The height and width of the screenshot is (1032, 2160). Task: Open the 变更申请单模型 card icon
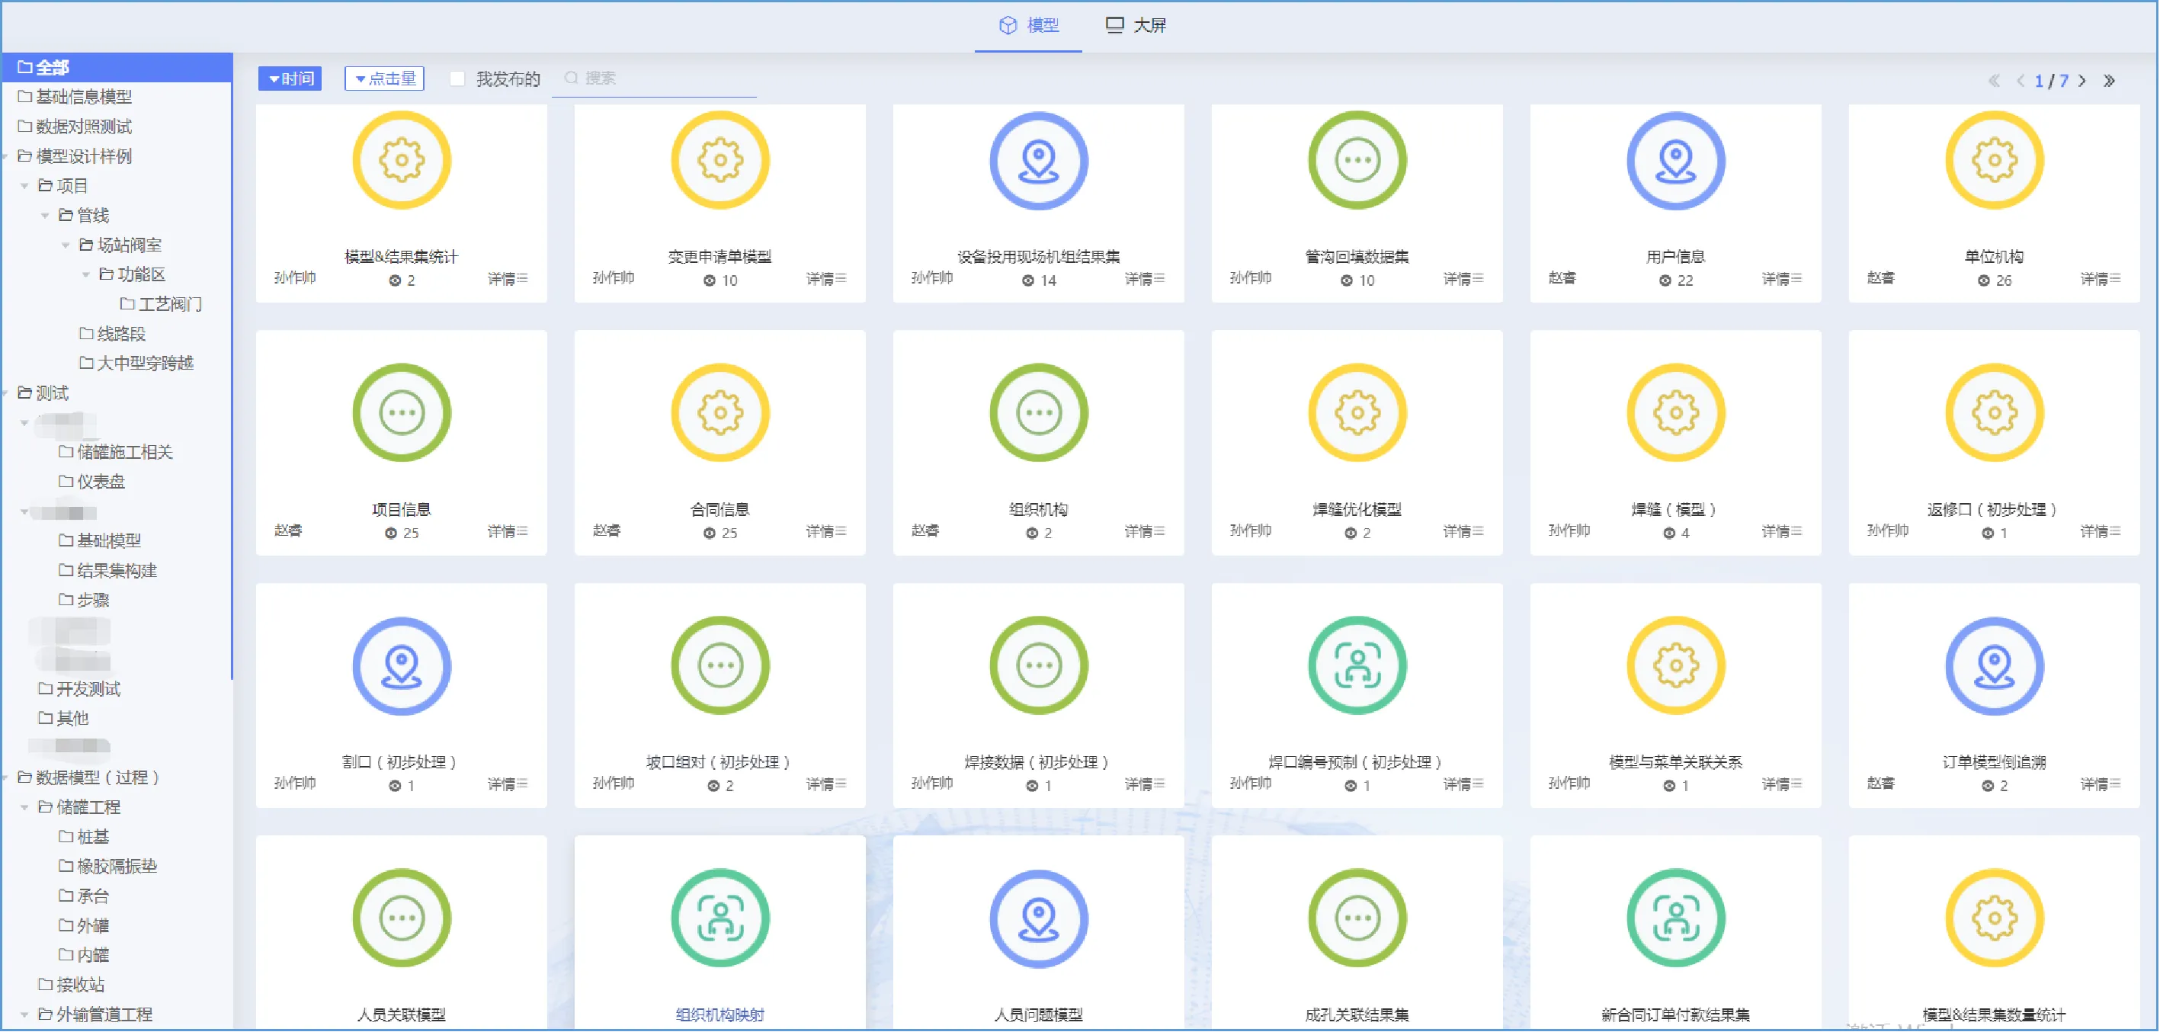pyautogui.click(x=720, y=160)
